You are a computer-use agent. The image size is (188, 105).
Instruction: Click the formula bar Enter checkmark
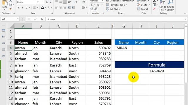pyautogui.click(x=35, y=19)
